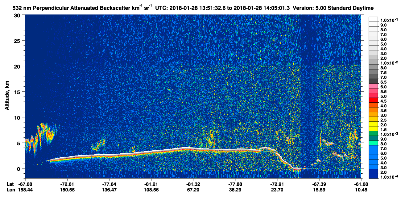Viewport: 401px width, 205px height.
Task: Click the colorbar label "3.5"
Action: click(x=383, y=111)
